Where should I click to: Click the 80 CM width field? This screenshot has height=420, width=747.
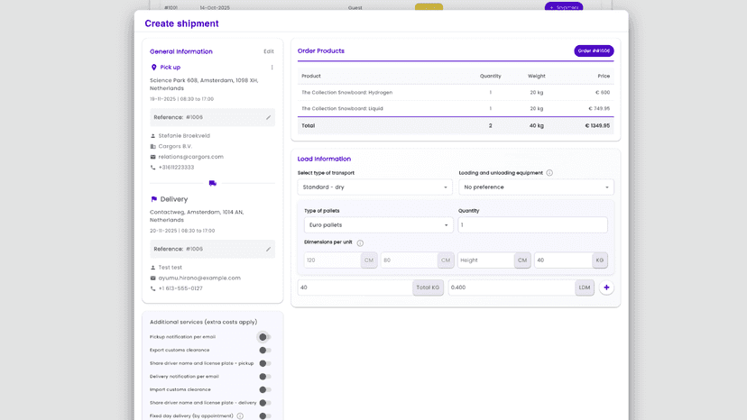click(x=410, y=260)
